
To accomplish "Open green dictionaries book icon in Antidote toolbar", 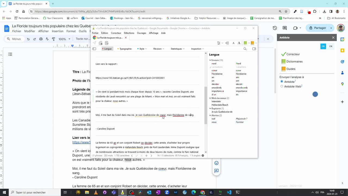I will [x=245, y=43].
